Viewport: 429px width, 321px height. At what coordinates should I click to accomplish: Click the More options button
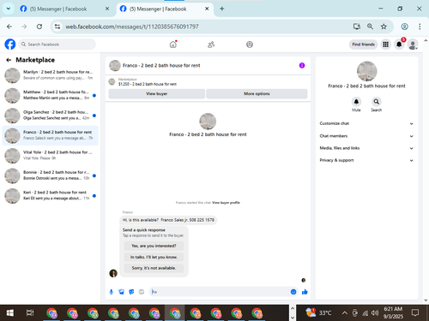click(257, 93)
